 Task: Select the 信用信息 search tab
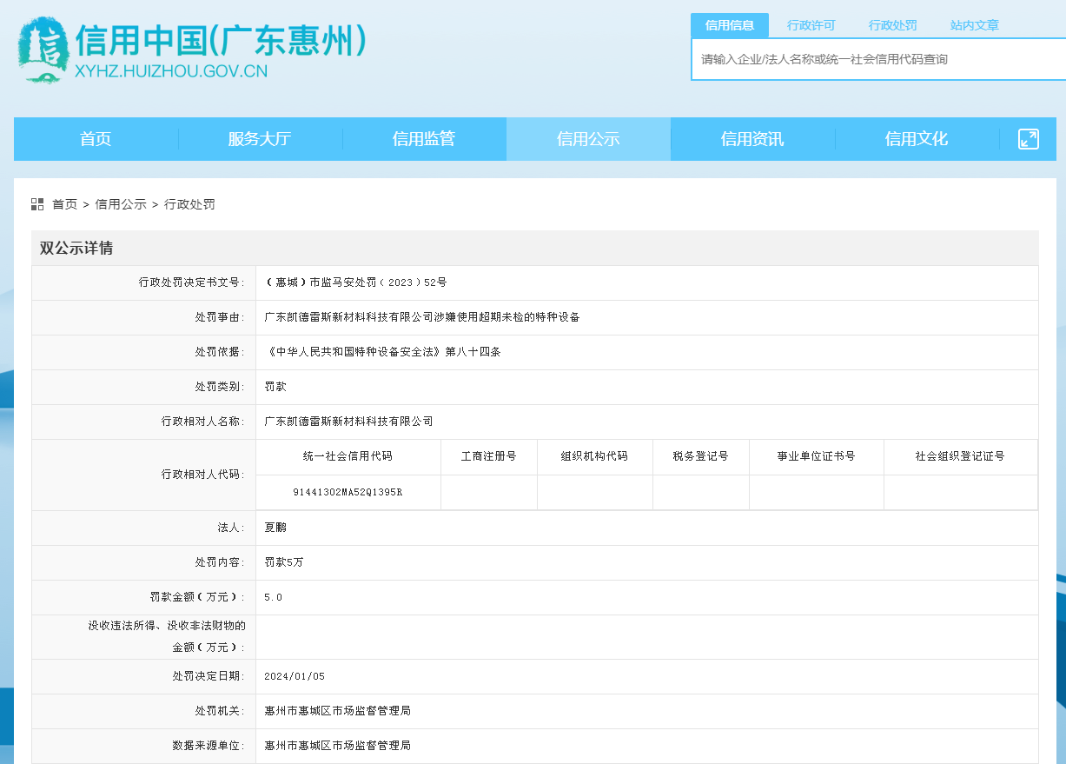coord(730,25)
